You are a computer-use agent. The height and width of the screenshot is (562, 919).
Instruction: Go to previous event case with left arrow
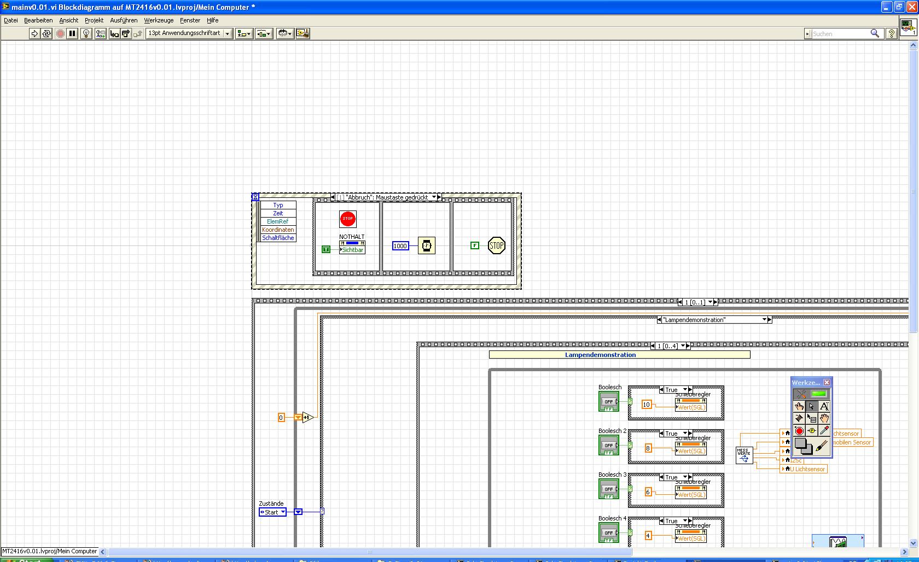pos(333,197)
